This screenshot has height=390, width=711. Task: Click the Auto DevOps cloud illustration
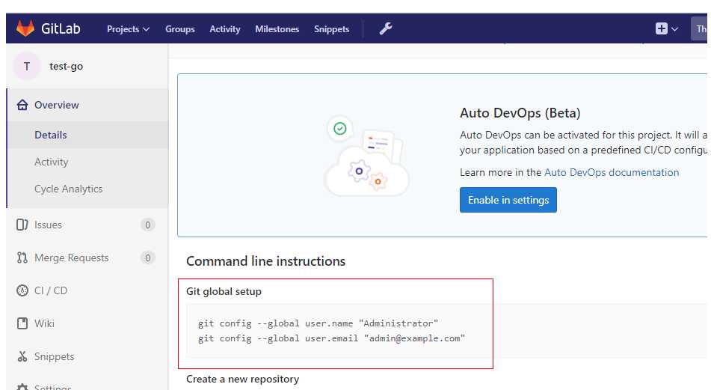366,157
